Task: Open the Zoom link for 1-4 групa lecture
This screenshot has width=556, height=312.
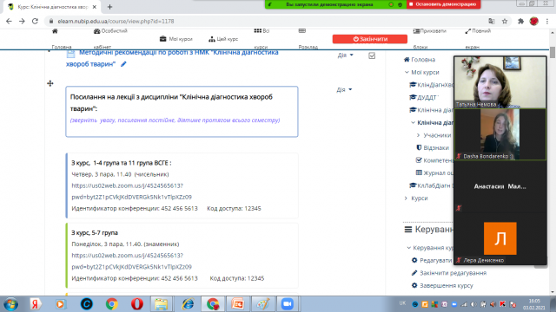Action: [131, 192]
